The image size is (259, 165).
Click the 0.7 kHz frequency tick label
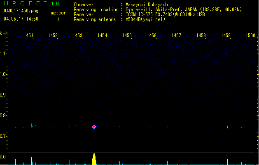pyautogui.click(x=3, y=136)
